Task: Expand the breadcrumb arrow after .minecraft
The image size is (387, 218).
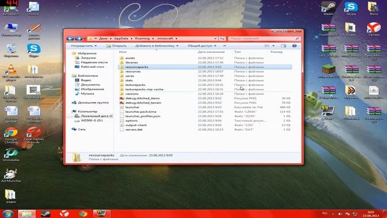Action: (177, 39)
